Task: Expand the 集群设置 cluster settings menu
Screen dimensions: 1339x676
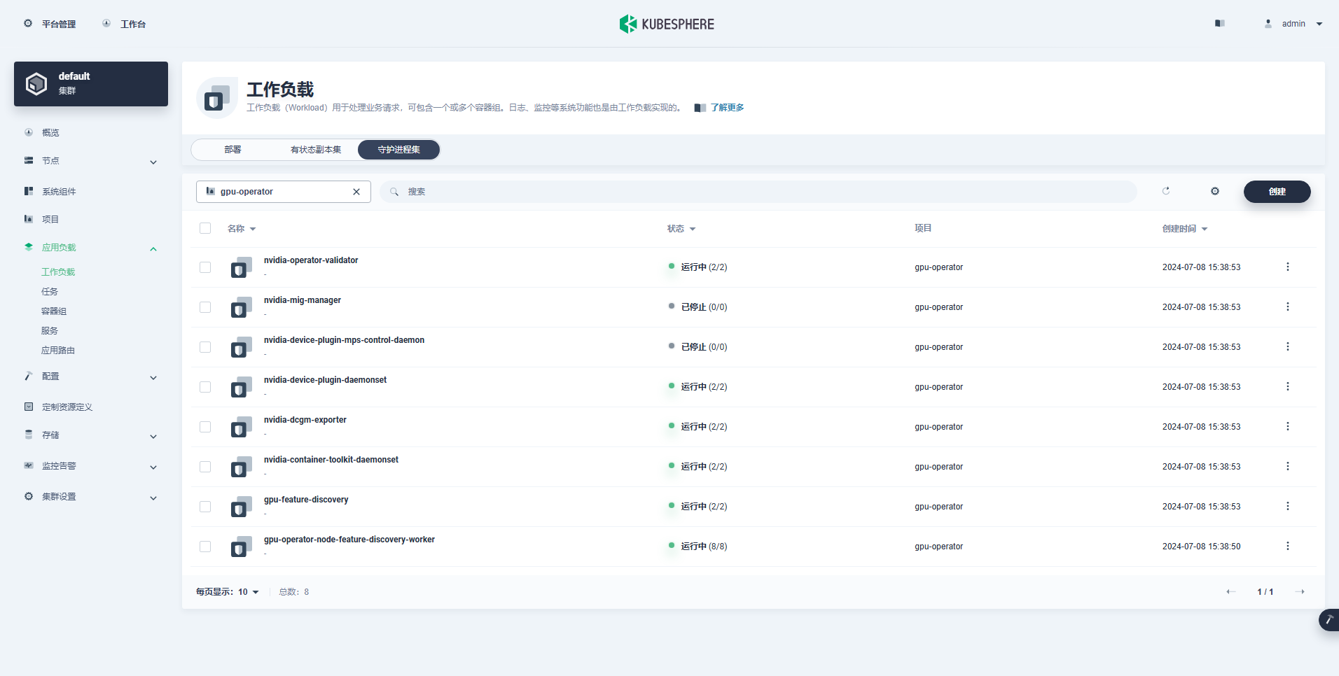Action: [x=91, y=497]
